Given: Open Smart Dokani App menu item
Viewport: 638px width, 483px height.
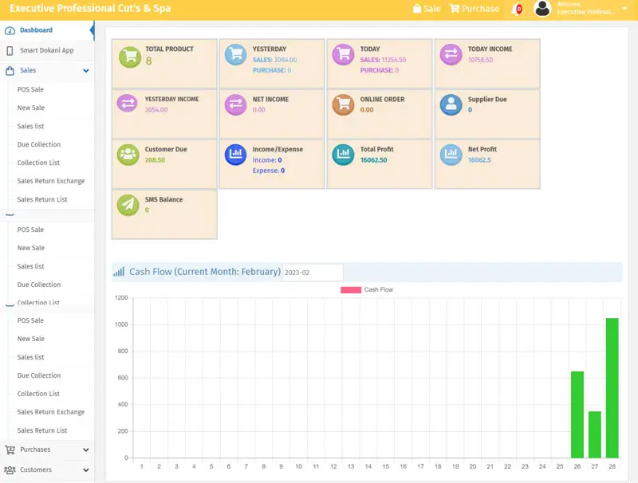Looking at the screenshot, I should point(46,50).
